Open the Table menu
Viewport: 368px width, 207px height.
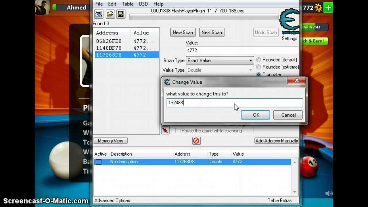(x=127, y=4)
